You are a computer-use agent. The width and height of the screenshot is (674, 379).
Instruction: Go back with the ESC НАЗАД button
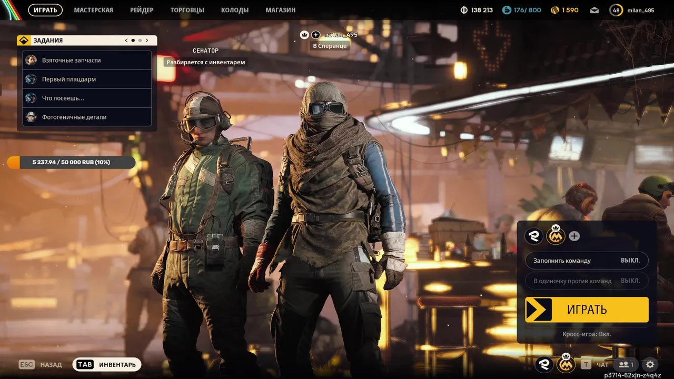[x=41, y=364]
